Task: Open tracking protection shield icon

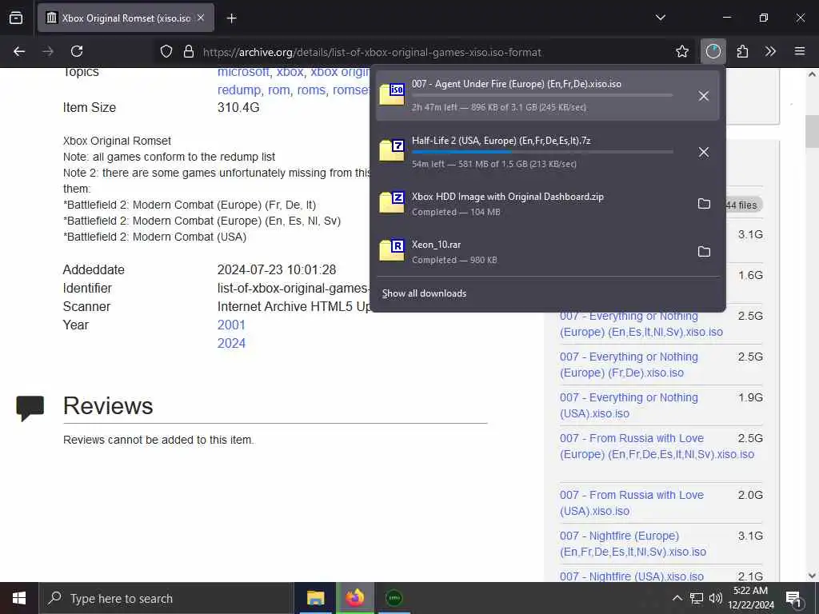Action: (166, 51)
